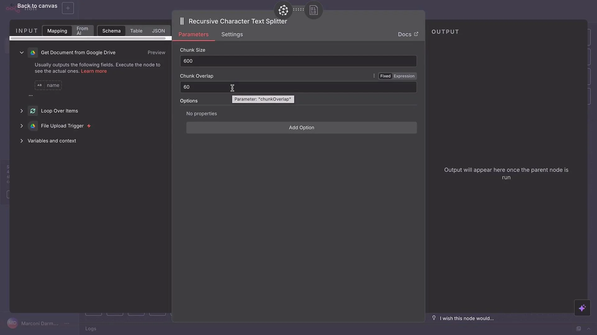
Task: Click the logs panel popout icon
Action: (578, 329)
